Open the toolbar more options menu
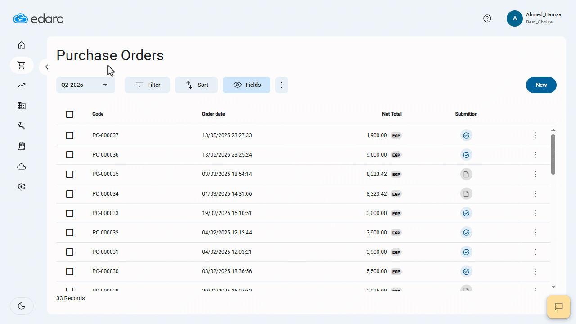Image resolution: width=576 pixels, height=324 pixels. pyautogui.click(x=282, y=85)
